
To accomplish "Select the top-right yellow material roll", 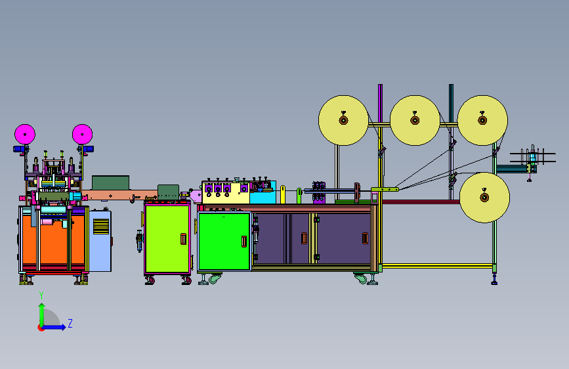I will coord(482,120).
